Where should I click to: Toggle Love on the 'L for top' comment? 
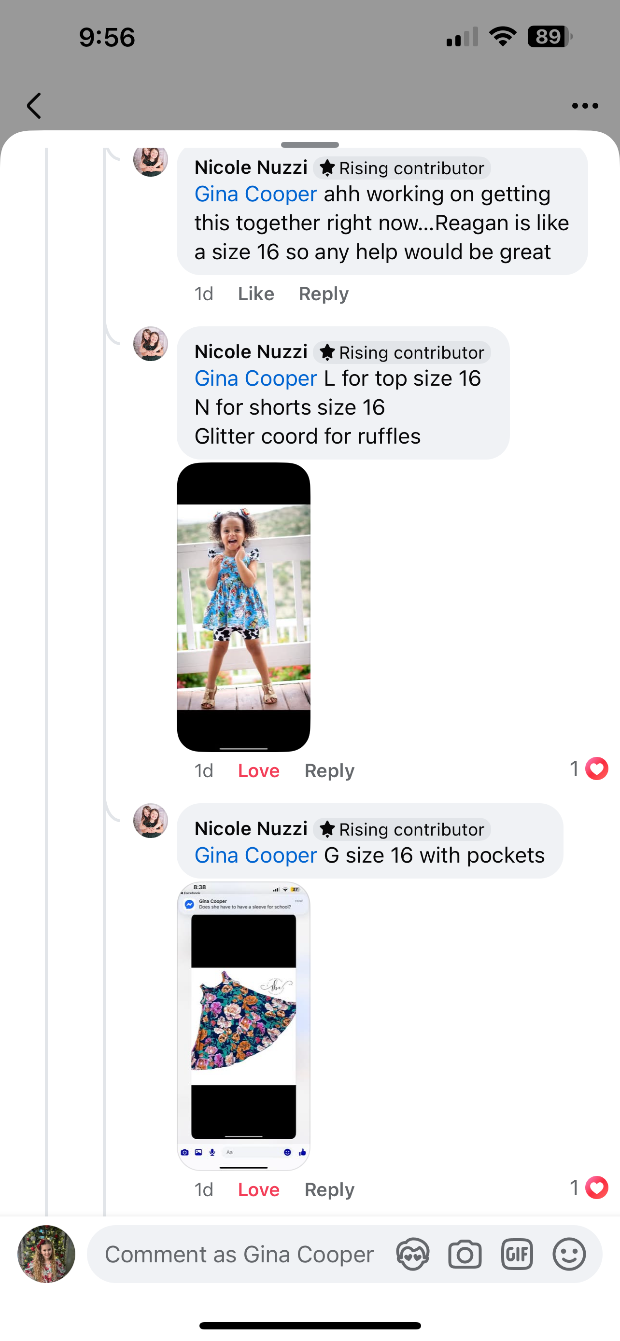coord(259,770)
